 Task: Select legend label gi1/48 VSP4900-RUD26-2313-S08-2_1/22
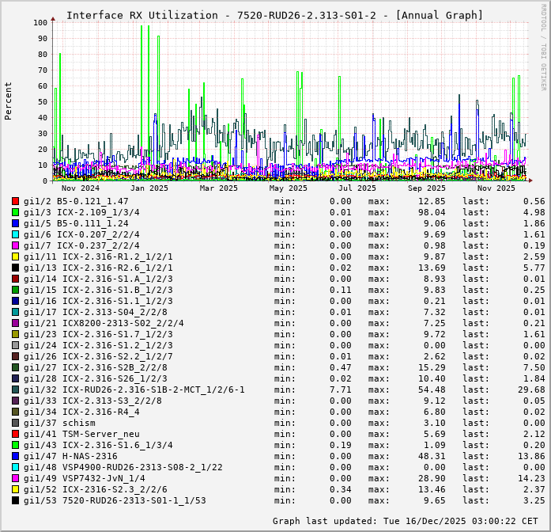point(123,467)
